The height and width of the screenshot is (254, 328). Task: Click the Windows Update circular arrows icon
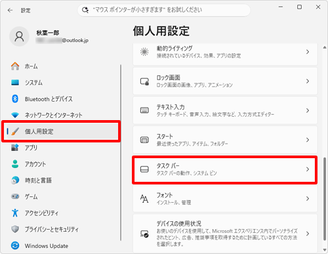pos(15,245)
